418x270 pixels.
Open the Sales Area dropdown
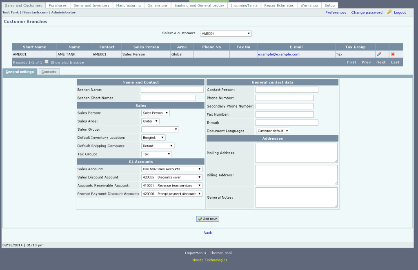(150, 121)
